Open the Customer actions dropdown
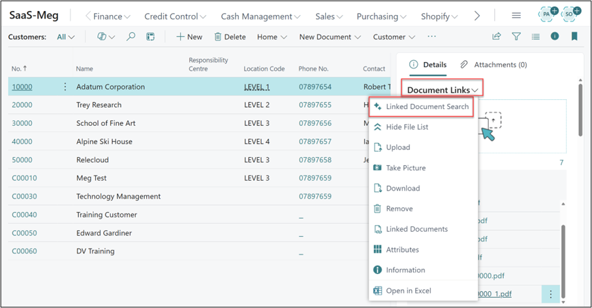The height and width of the screenshot is (308, 592). (x=394, y=37)
